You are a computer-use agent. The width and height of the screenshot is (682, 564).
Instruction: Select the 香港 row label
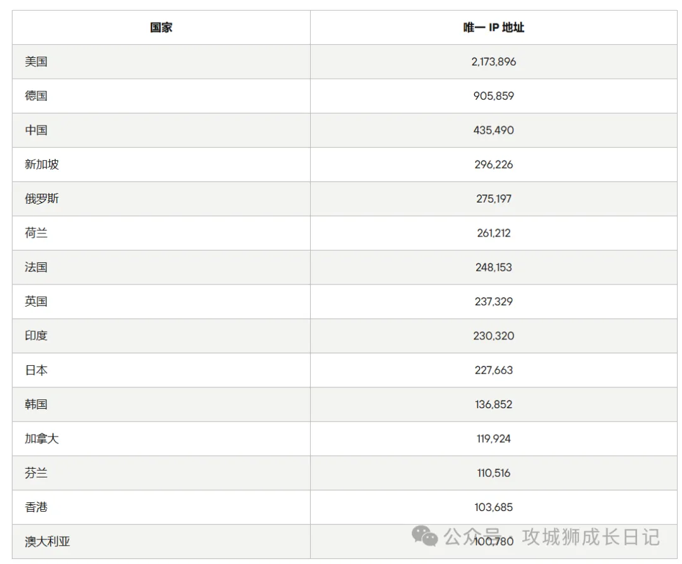pyautogui.click(x=36, y=507)
